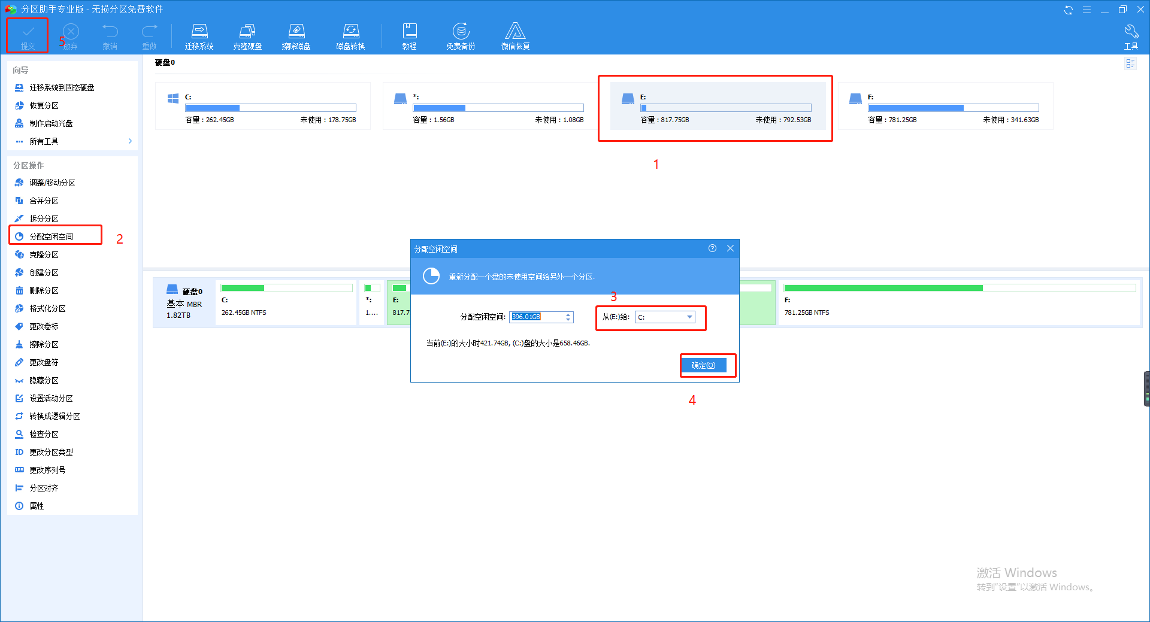Choose 创建分区 operation

pos(44,272)
